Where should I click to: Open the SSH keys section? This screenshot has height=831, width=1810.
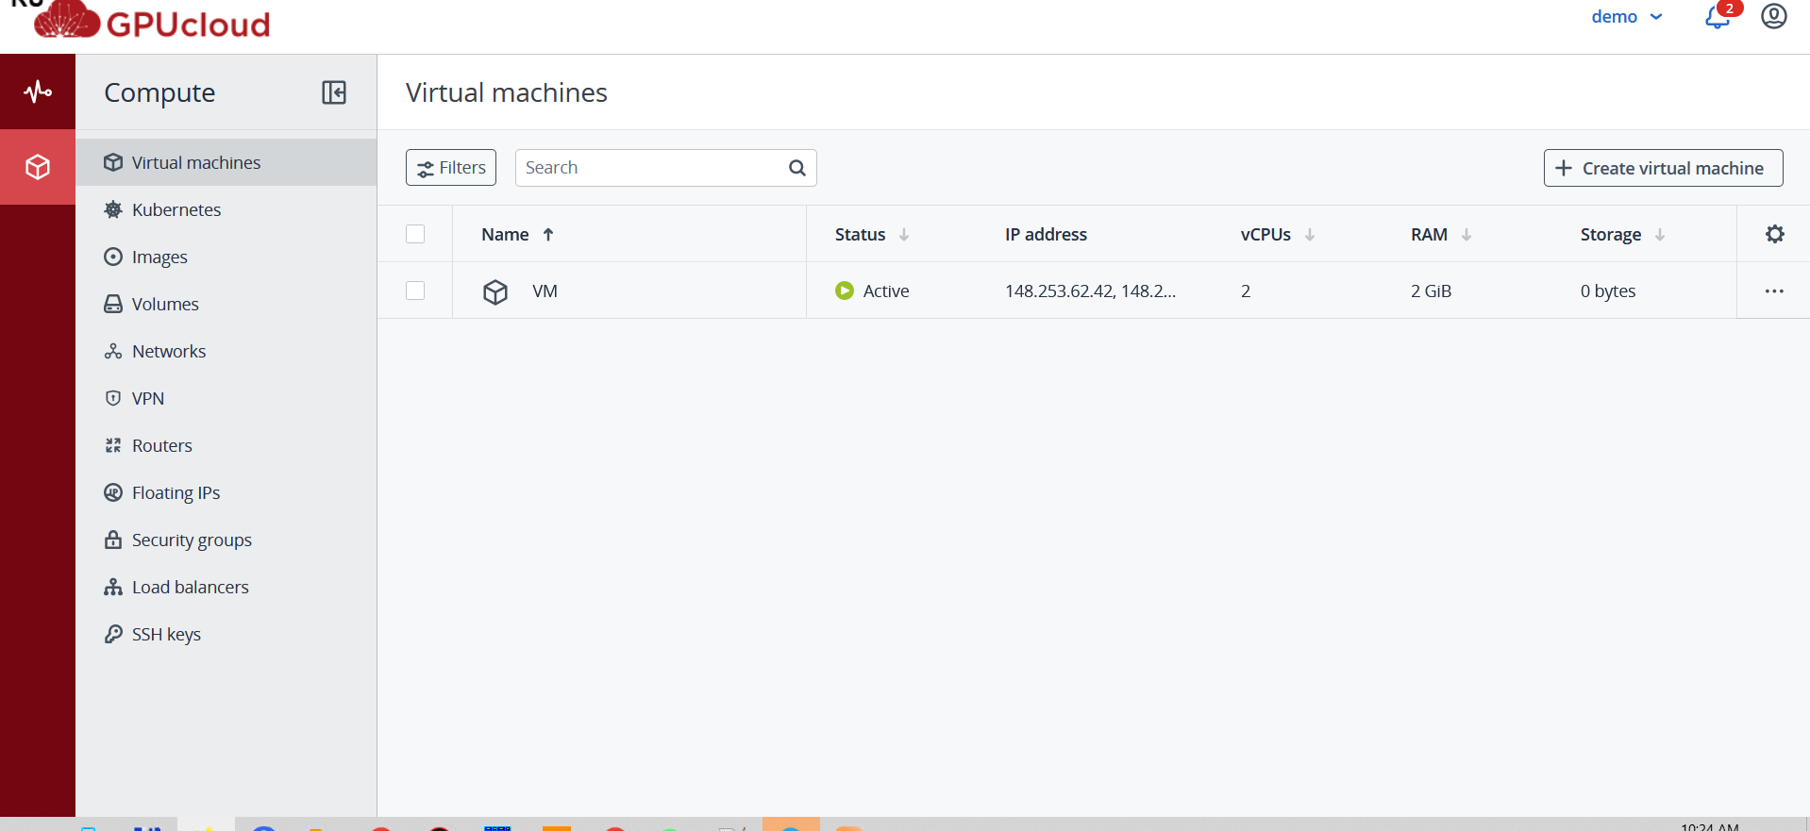coord(226,634)
